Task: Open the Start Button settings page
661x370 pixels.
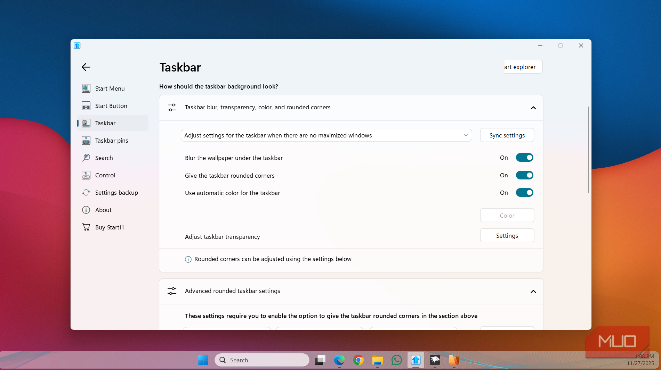Action: click(113, 106)
